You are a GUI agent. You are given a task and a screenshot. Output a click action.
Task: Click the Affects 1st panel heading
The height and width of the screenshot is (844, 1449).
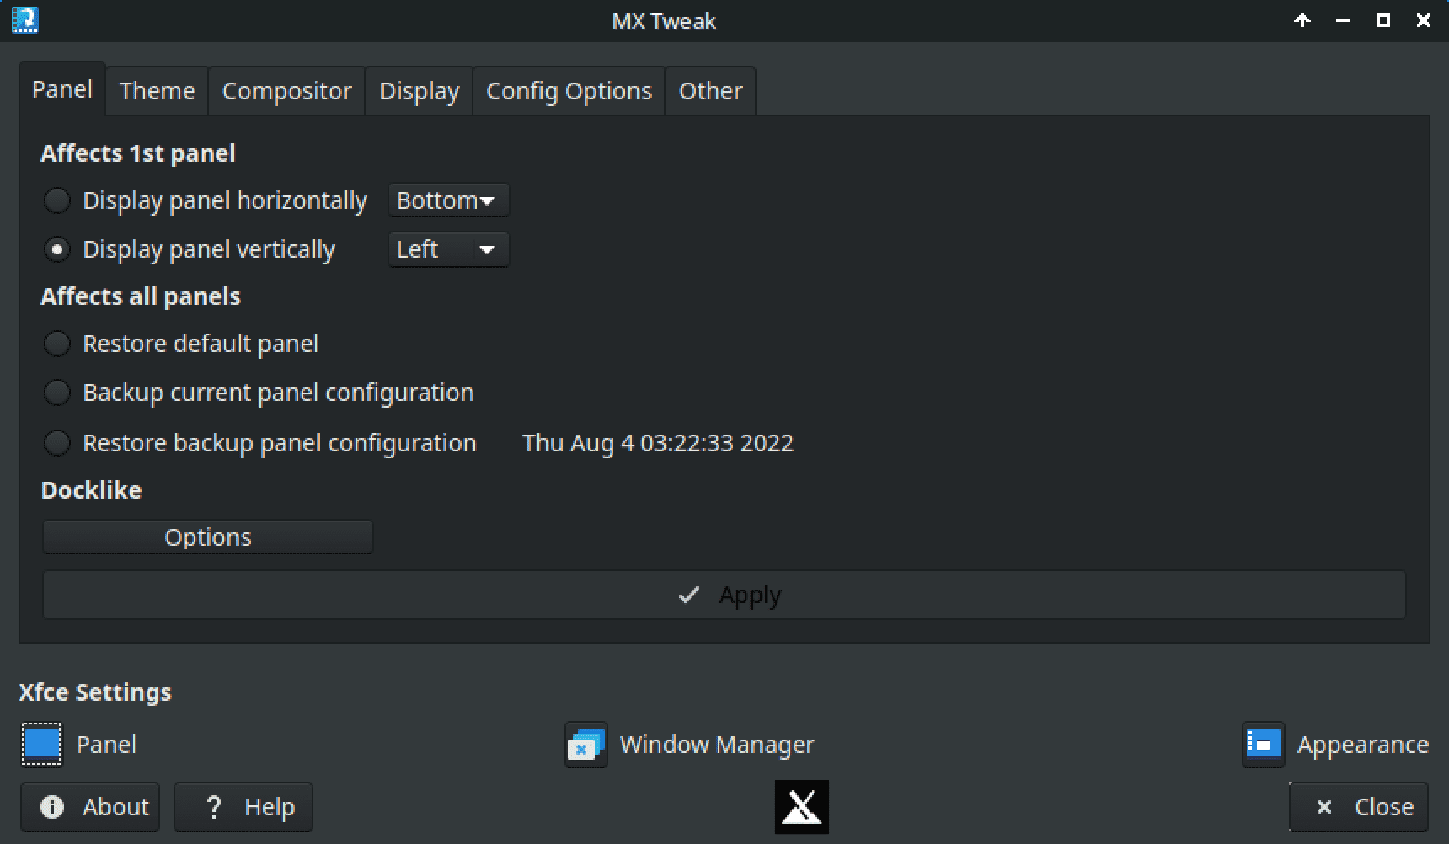(138, 153)
